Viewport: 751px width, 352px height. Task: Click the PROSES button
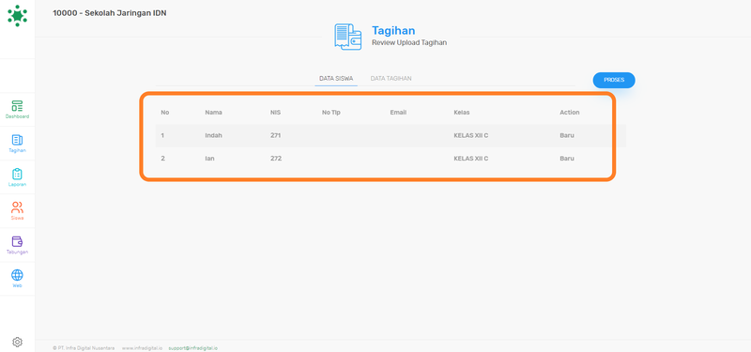coord(614,80)
